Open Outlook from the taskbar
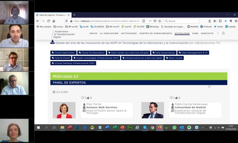Screen dimensions: 238x143 pos(182,127)
